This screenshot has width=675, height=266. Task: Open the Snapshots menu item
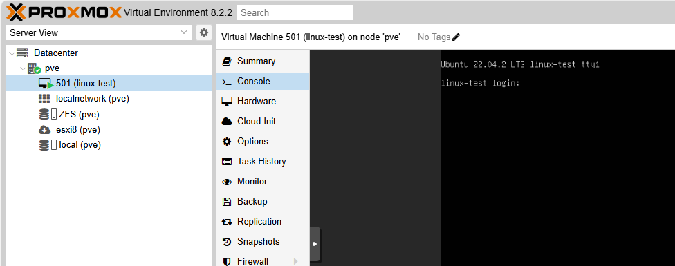point(263,242)
